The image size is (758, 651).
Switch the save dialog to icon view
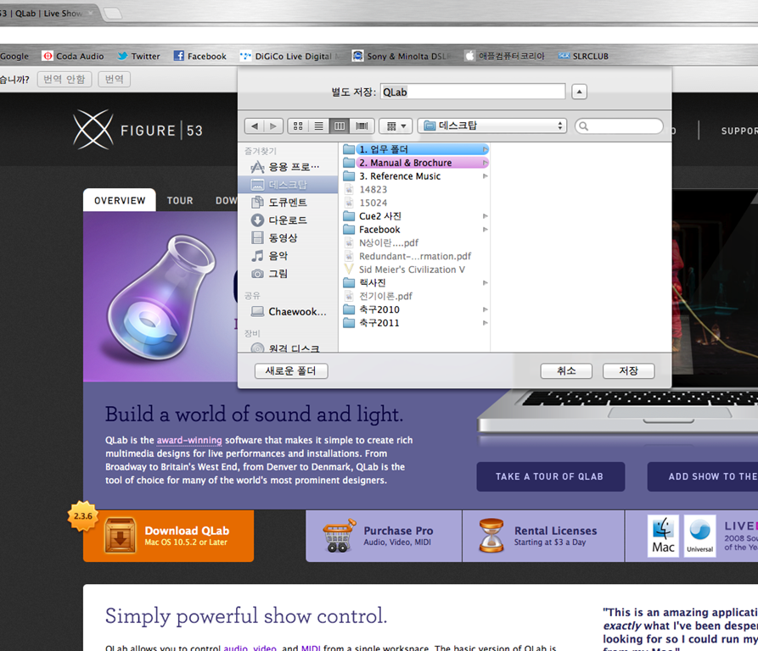pyautogui.click(x=298, y=126)
